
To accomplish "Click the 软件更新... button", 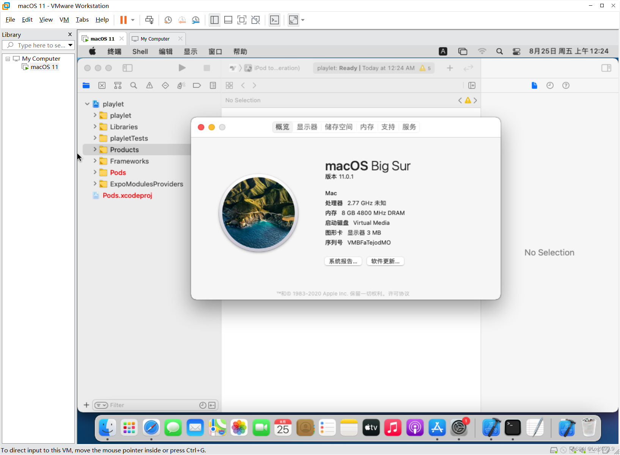I will click(385, 261).
